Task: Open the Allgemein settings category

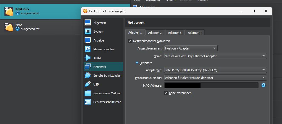Action: 103,23
